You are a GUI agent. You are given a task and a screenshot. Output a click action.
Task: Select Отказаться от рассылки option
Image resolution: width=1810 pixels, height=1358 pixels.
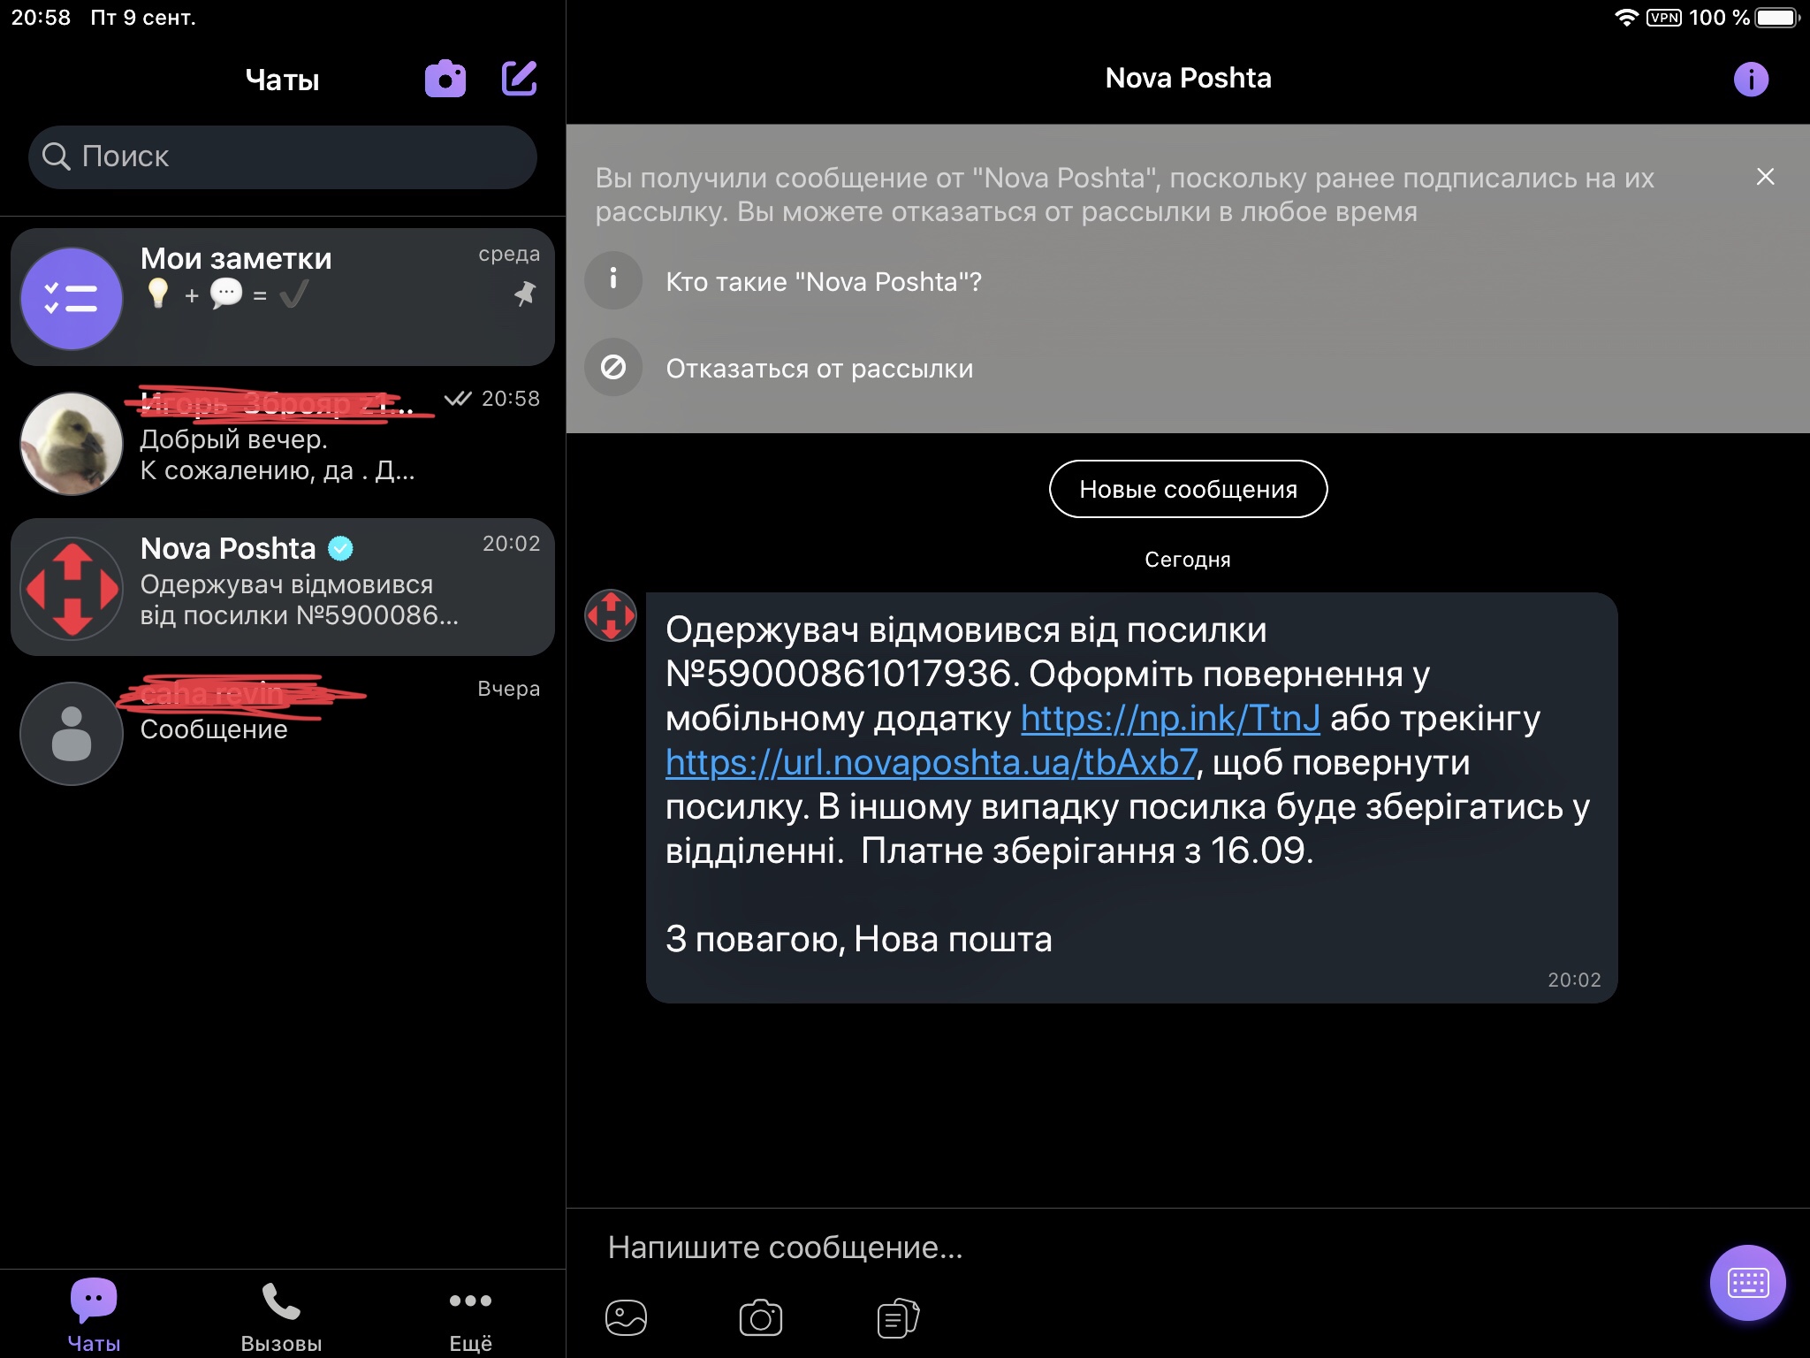(x=818, y=369)
